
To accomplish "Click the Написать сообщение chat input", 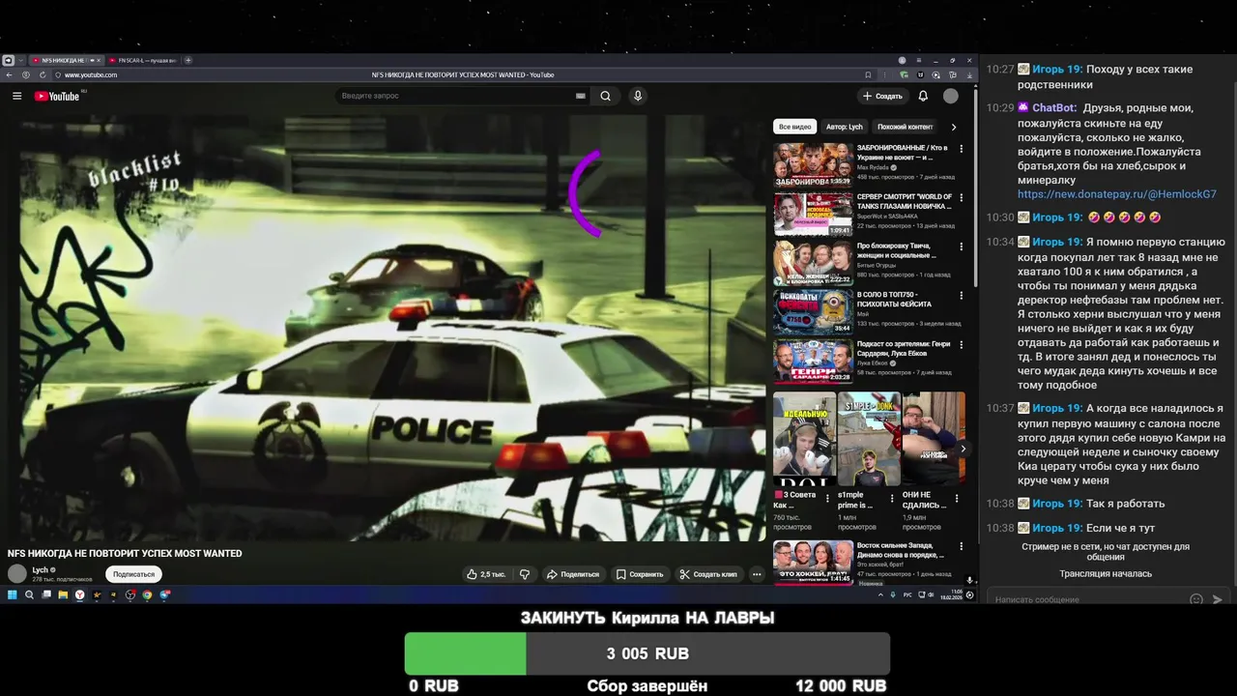I will click(x=1087, y=599).
